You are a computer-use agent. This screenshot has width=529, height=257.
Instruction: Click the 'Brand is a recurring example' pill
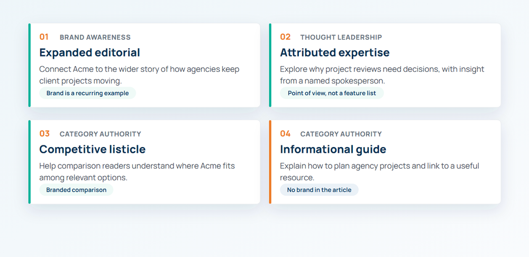coord(87,93)
